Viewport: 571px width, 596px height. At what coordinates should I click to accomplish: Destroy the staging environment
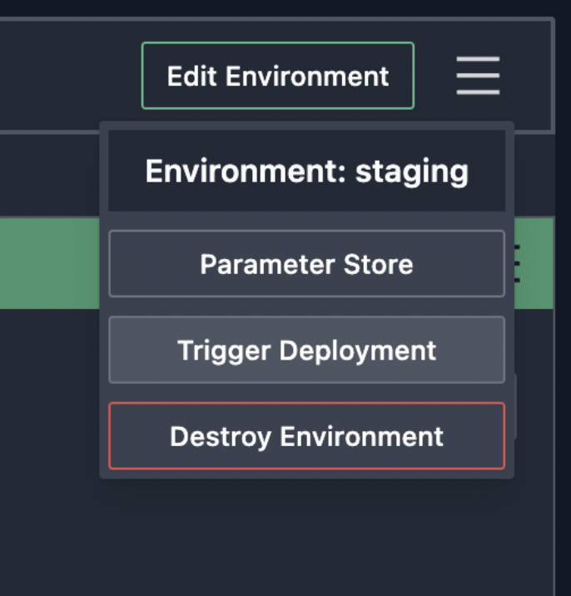[306, 436]
